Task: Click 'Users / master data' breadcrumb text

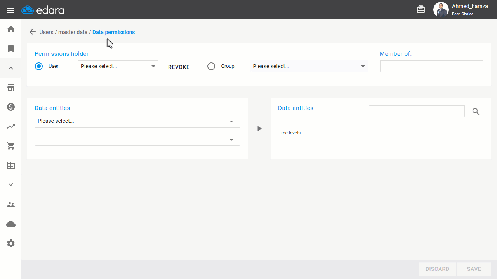Action: (63, 32)
